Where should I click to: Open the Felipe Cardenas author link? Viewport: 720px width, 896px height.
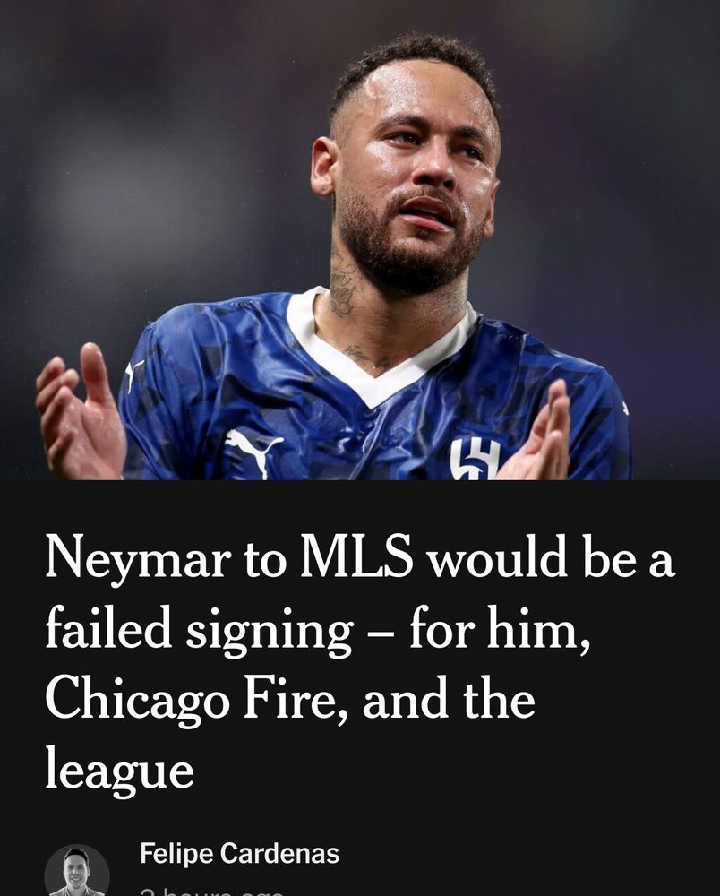[x=239, y=854]
